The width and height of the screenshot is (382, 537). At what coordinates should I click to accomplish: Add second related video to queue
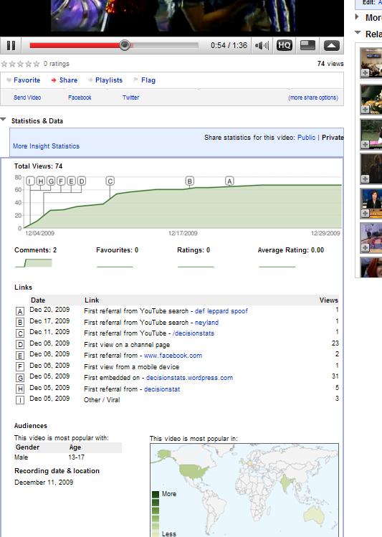366,109
